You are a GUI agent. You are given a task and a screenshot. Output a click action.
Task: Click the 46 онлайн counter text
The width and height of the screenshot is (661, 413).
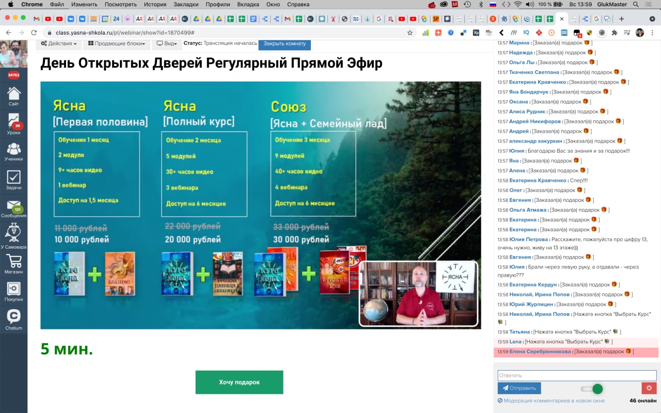tap(643, 401)
